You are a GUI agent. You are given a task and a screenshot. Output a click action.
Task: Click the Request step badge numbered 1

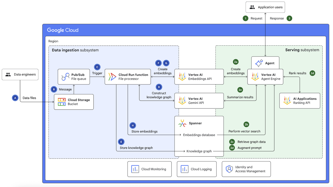click(246, 18)
